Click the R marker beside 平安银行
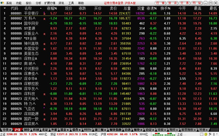 45,14
